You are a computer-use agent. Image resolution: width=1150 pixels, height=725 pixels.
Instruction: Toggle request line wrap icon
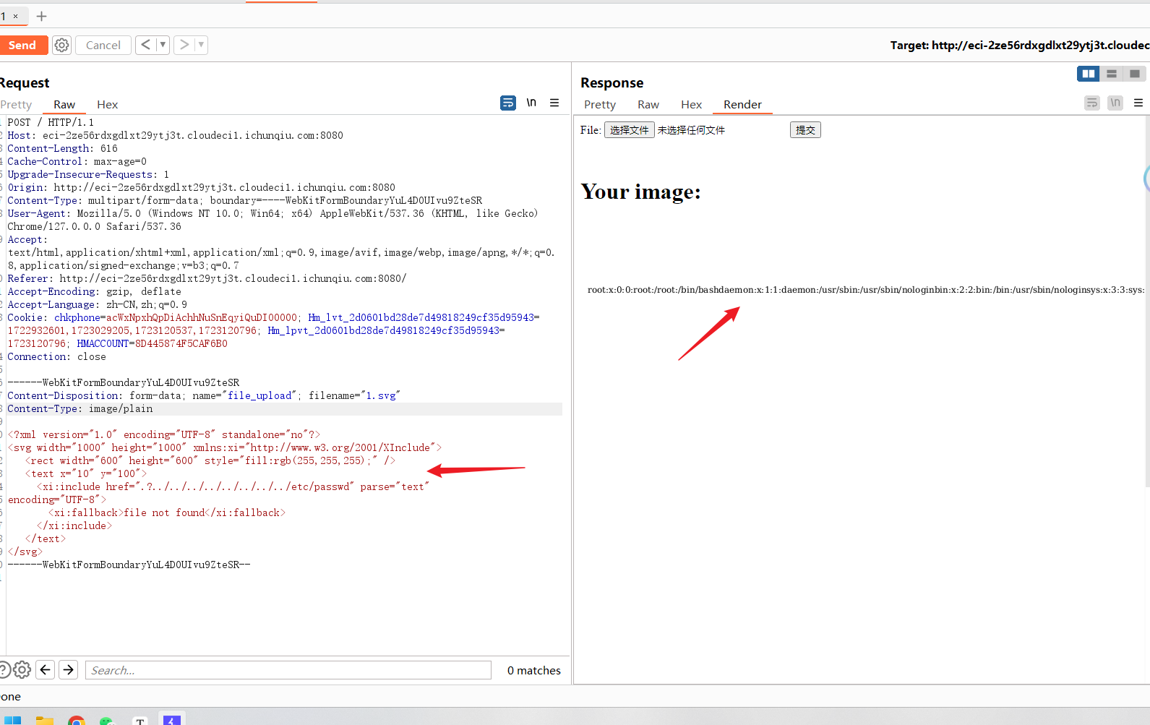point(508,103)
